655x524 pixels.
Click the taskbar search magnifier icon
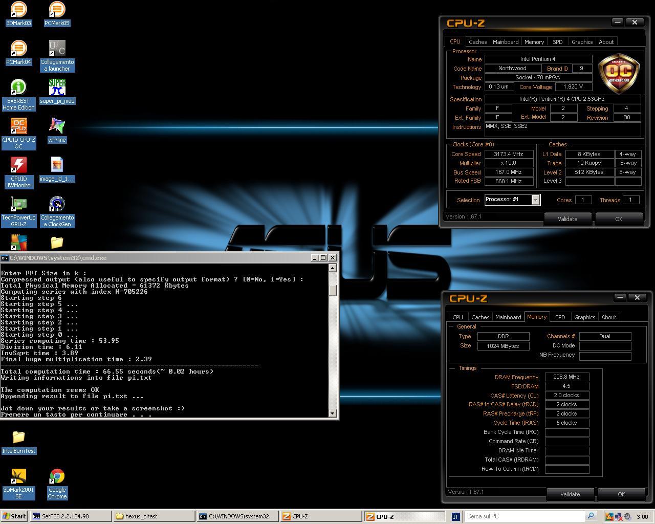point(591,516)
